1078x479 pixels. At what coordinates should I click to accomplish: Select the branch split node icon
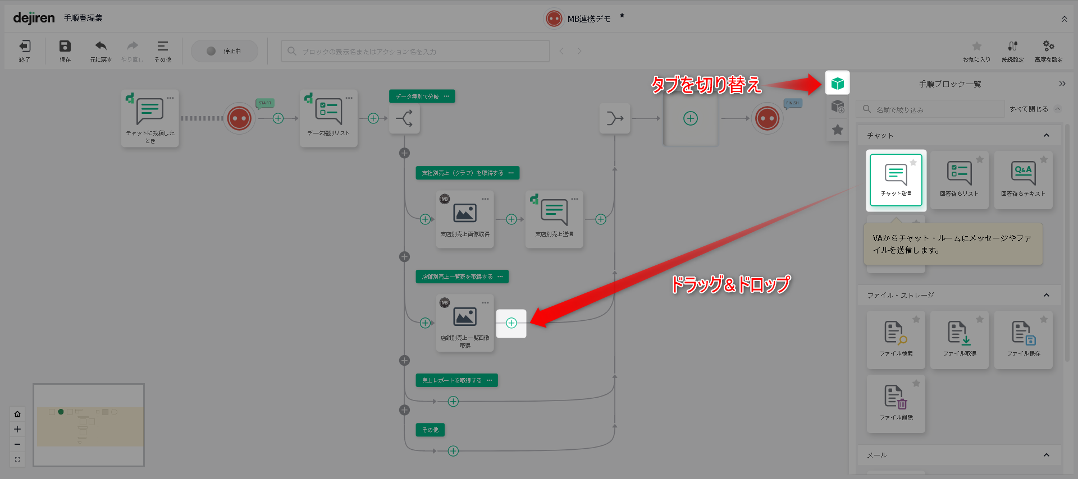tap(404, 118)
